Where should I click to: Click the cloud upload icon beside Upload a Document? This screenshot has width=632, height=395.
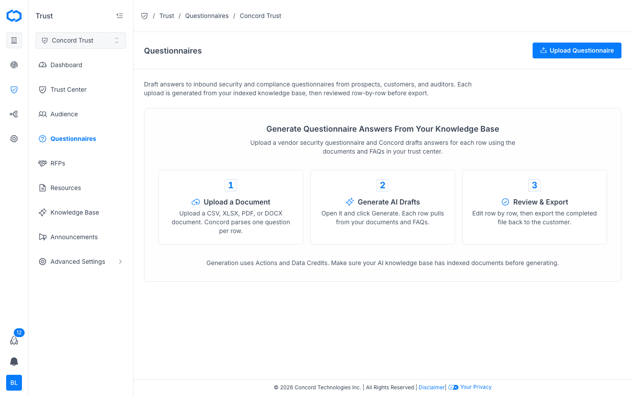(196, 202)
